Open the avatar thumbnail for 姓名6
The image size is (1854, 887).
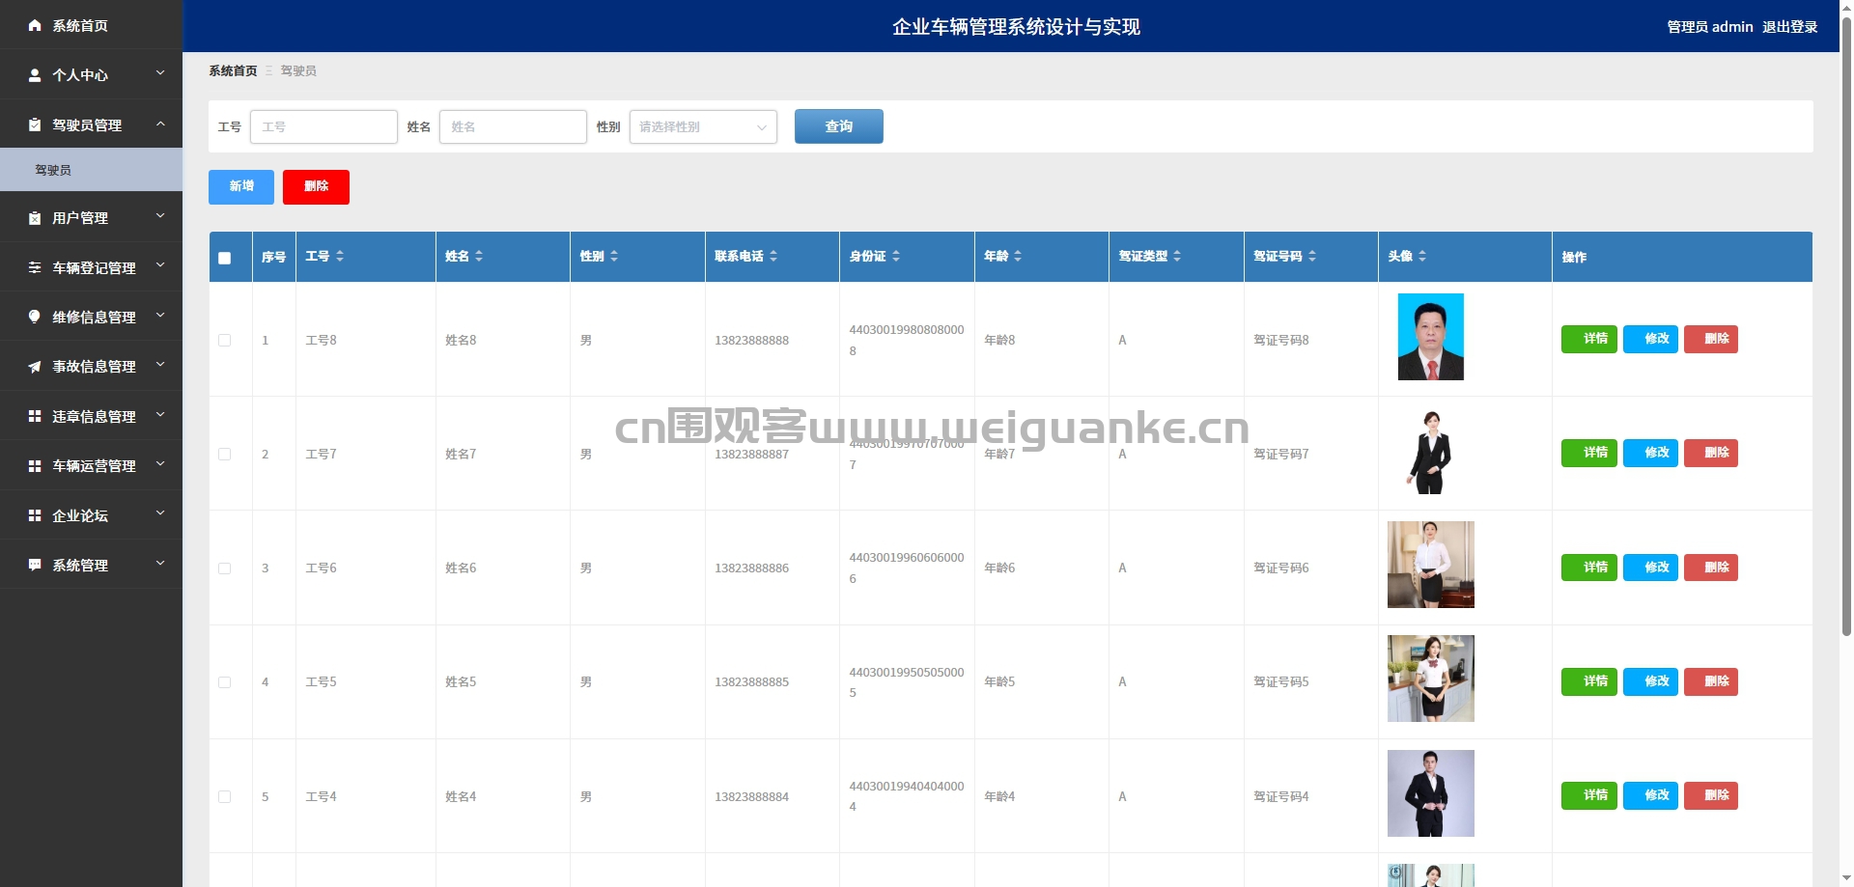[1430, 565]
